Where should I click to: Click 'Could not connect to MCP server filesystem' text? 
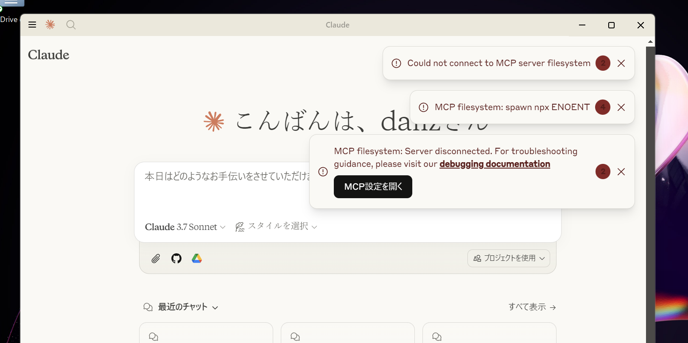(499, 63)
